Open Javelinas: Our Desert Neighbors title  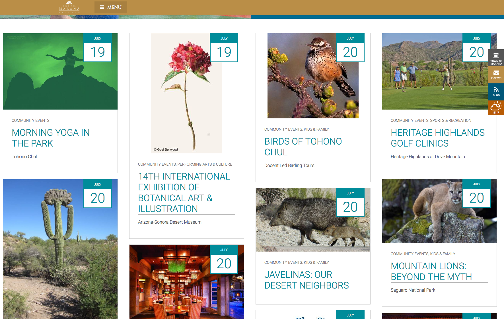pos(306,280)
